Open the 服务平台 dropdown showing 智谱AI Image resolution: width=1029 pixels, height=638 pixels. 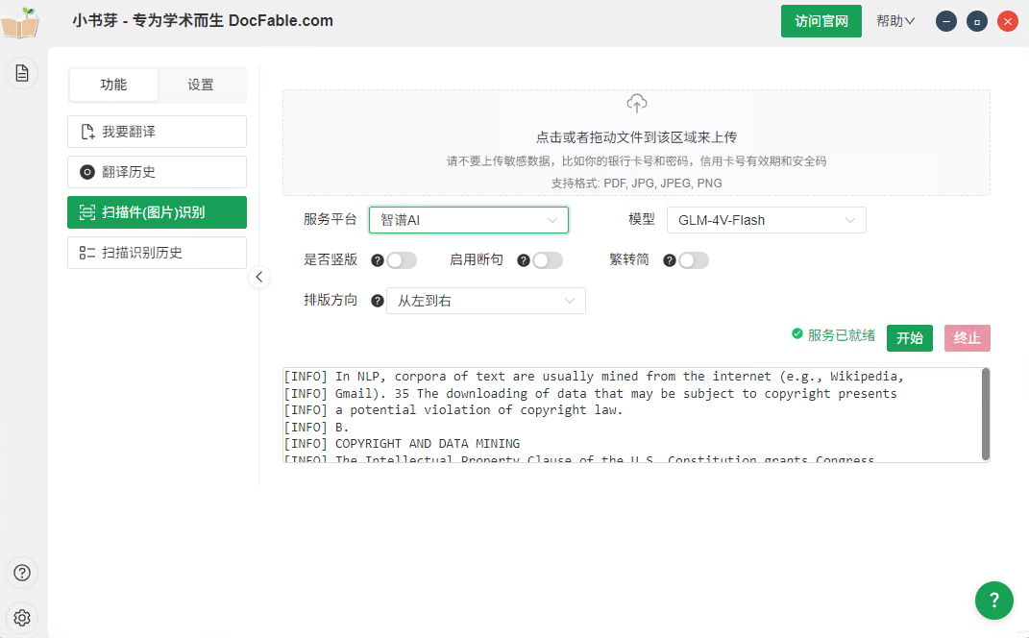click(469, 220)
